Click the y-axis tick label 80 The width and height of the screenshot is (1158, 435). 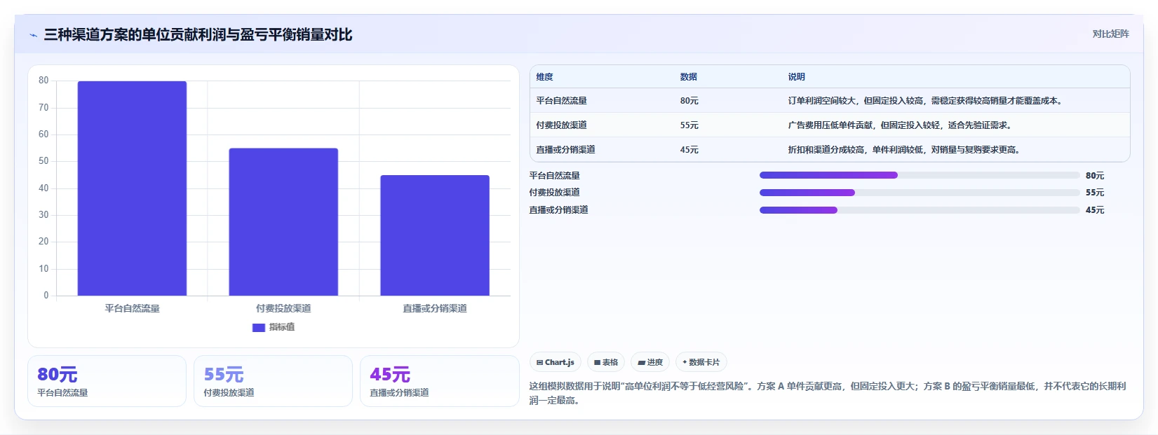(x=43, y=81)
